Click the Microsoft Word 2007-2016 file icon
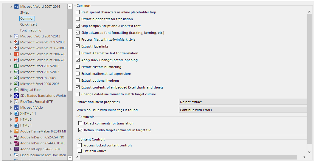The image size is (314, 161). (x=16, y=7)
